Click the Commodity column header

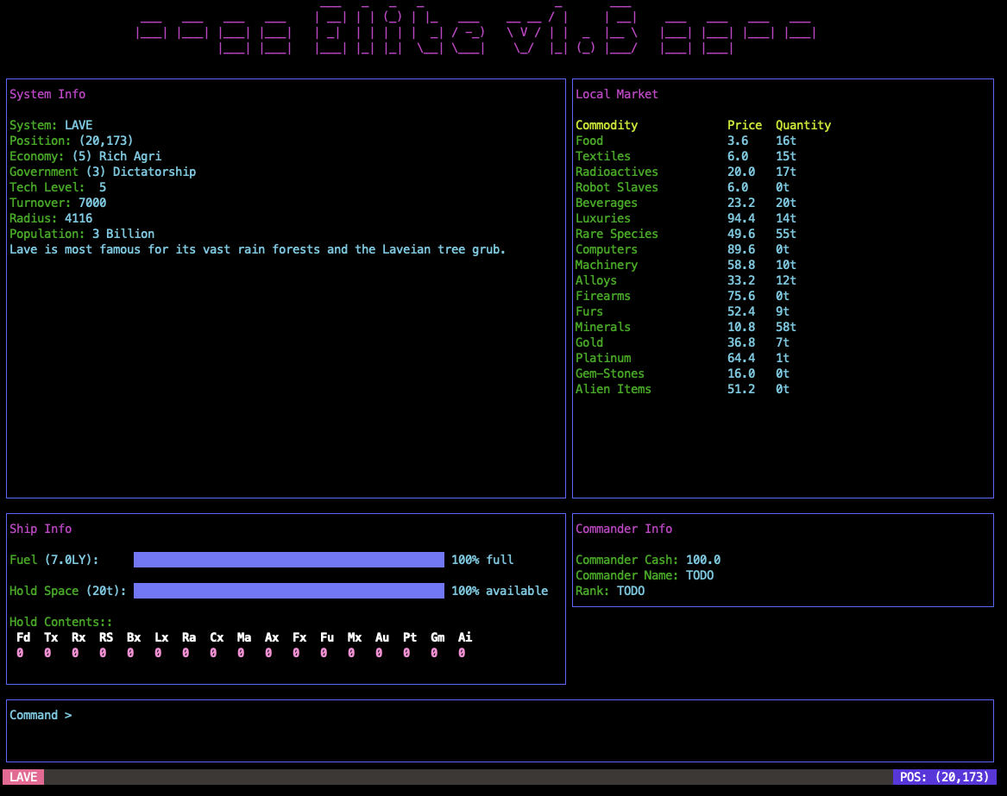pyautogui.click(x=606, y=125)
